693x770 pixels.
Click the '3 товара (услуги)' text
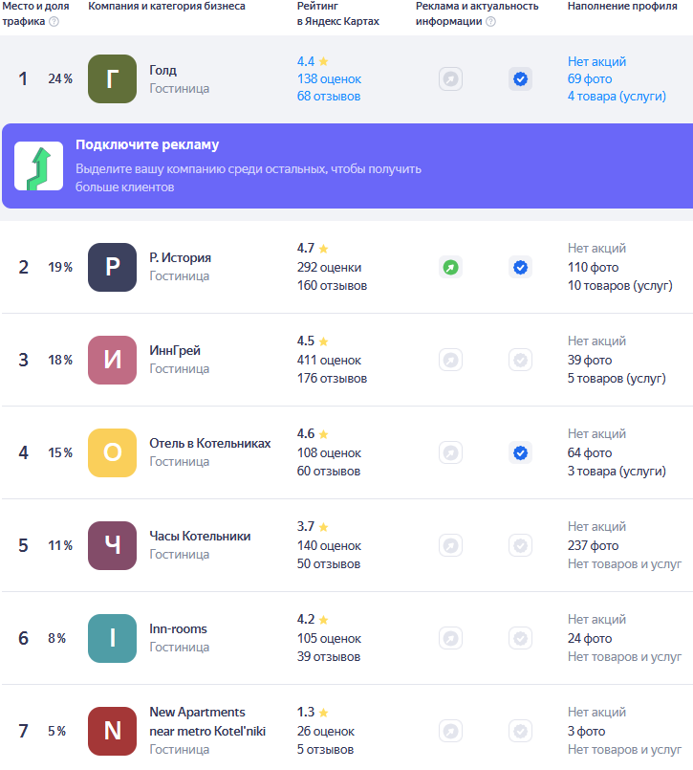(x=617, y=471)
